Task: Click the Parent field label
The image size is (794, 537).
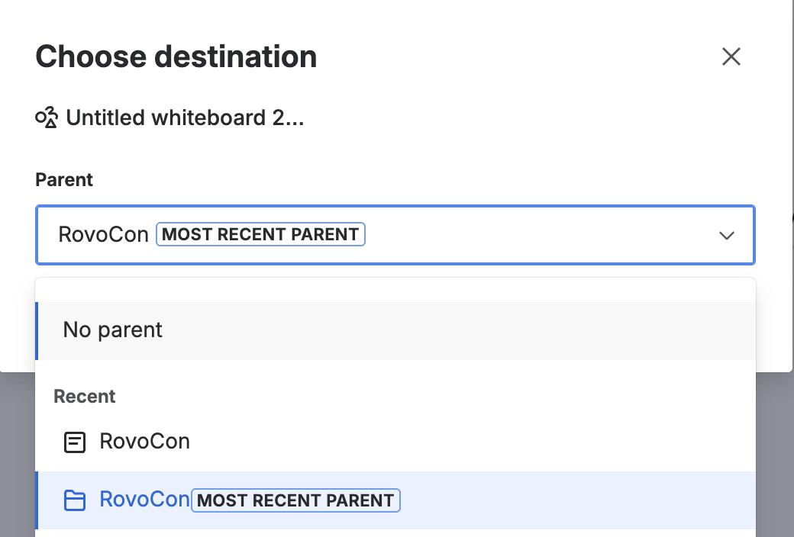Action: [x=64, y=180]
